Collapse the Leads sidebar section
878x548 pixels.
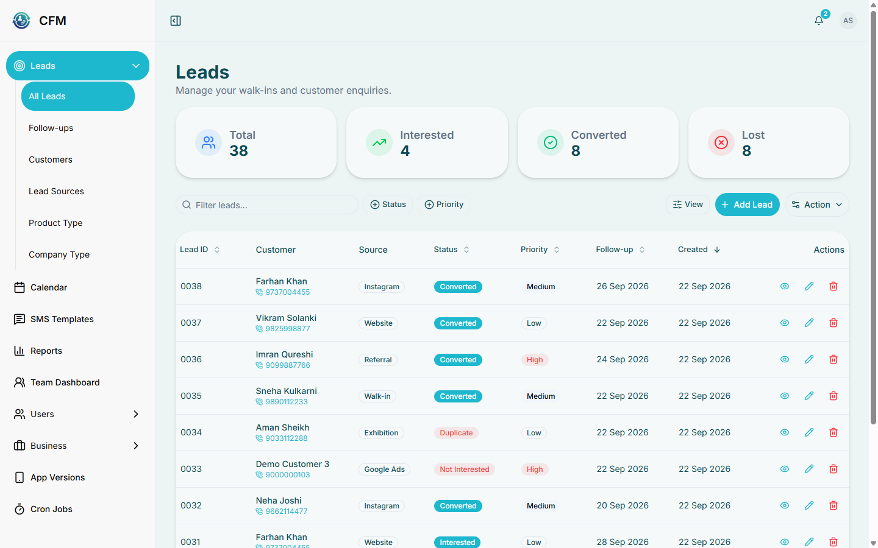click(x=77, y=66)
